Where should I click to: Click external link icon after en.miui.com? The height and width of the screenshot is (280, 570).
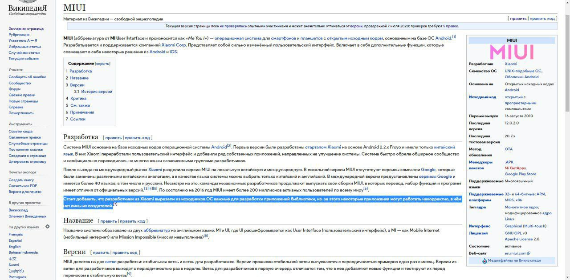[529, 253]
